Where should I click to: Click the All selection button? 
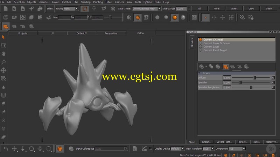[x=199, y=8]
